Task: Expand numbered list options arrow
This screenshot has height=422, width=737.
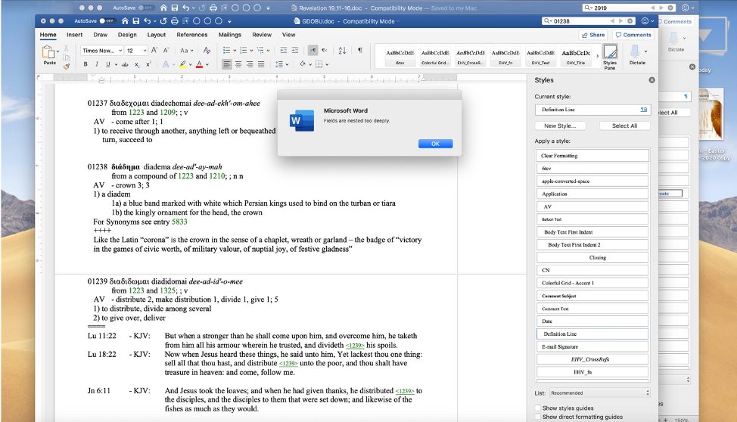Action: (x=251, y=51)
